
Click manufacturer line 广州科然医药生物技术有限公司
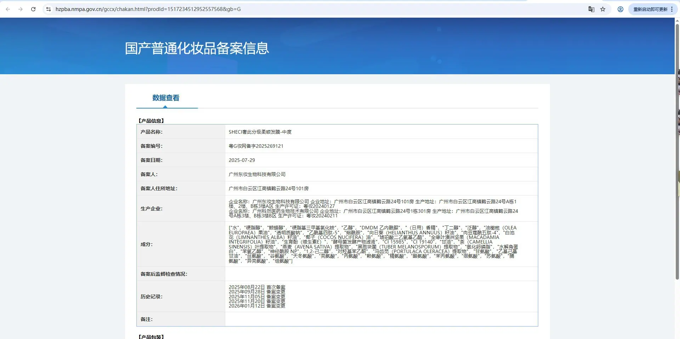pos(373,213)
